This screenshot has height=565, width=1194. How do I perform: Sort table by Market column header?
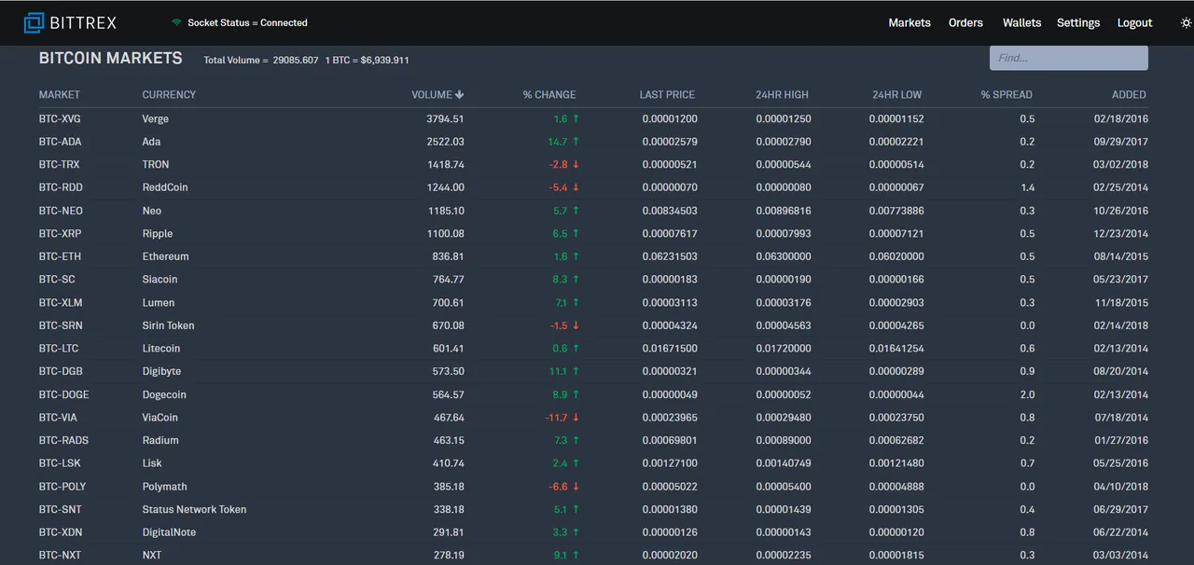pos(59,94)
